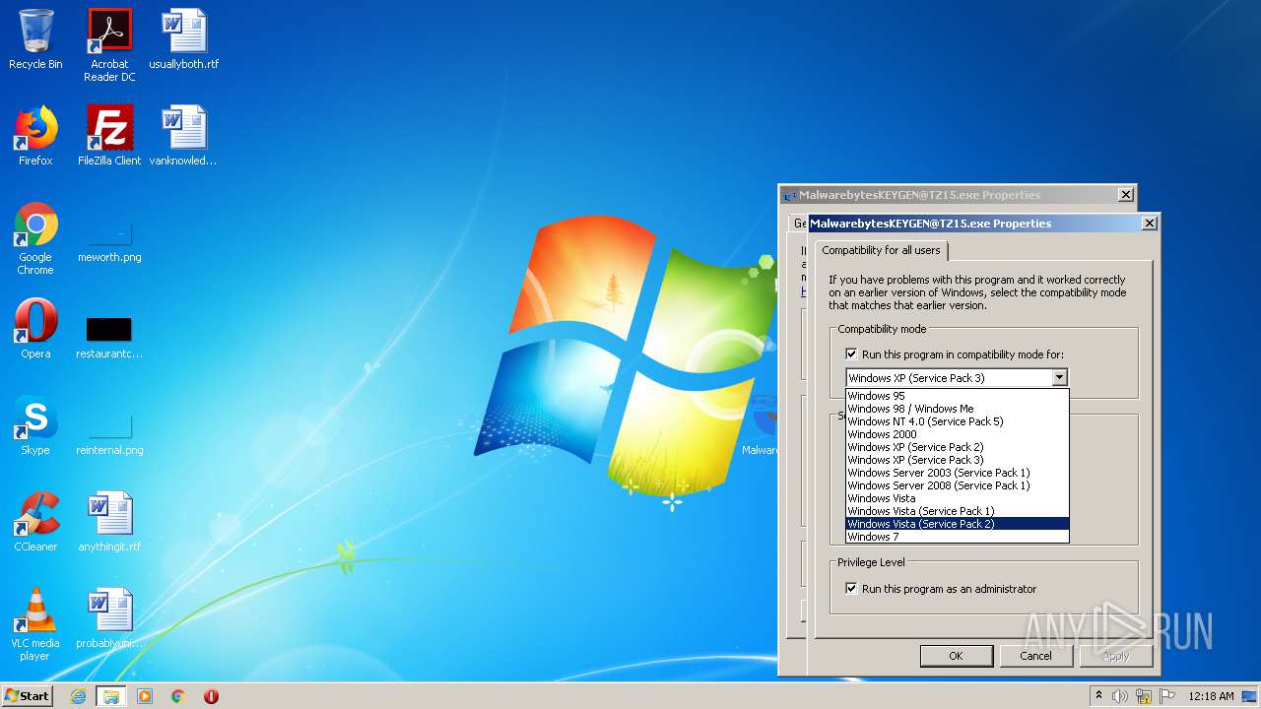Close the background Properties window
The image size is (1261, 709).
click(x=1126, y=195)
